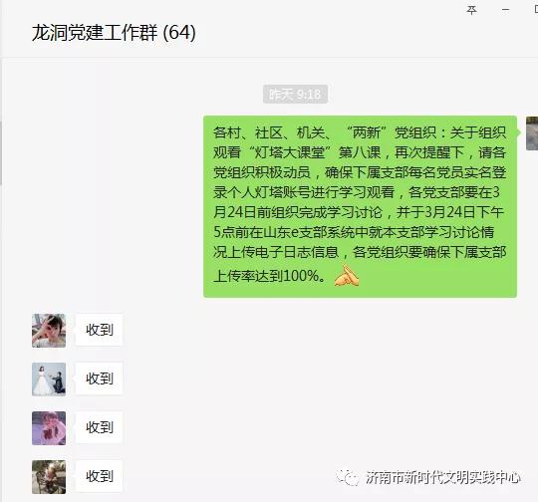
Task: Open the pink-purple avatar's profile
Action: 49,428
